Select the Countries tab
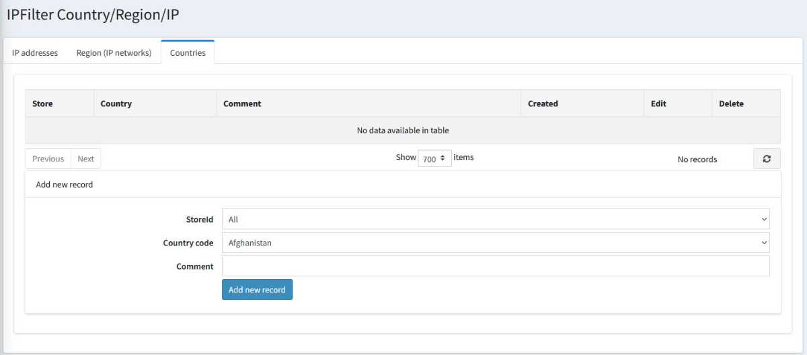This screenshot has width=807, height=355. click(188, 53)
